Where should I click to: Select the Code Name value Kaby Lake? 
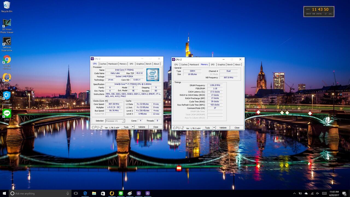click(115, 73)
